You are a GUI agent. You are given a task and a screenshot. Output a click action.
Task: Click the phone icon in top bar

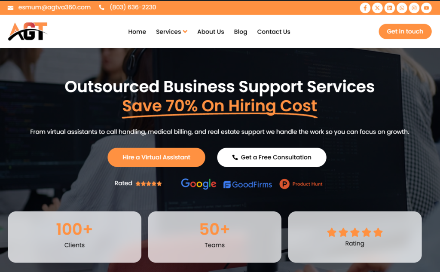[x=101, y=8]
